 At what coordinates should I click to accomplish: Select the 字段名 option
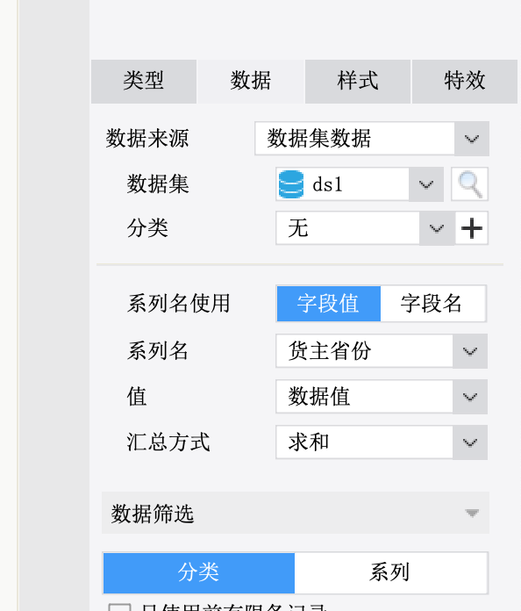[x=433, y=304]
